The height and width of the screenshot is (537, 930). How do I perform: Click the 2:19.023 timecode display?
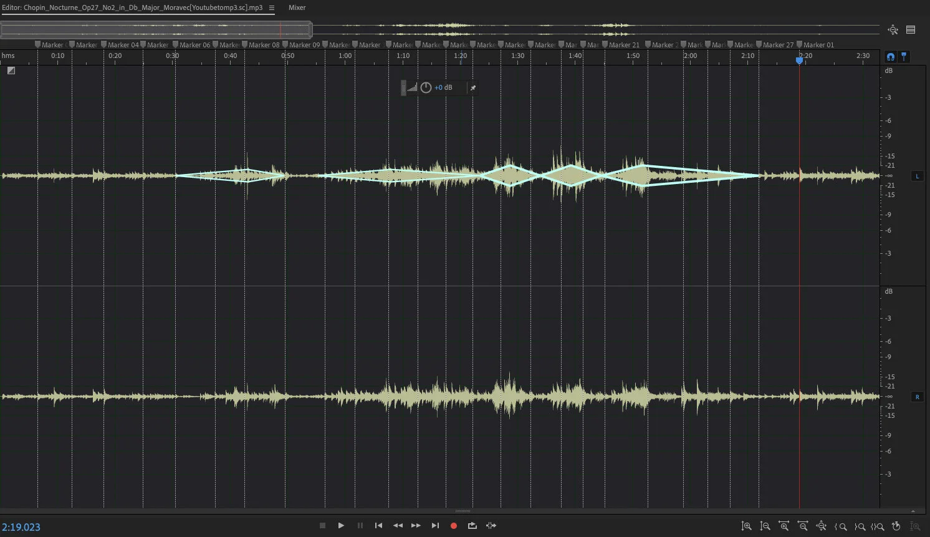(x=21, y=527)
